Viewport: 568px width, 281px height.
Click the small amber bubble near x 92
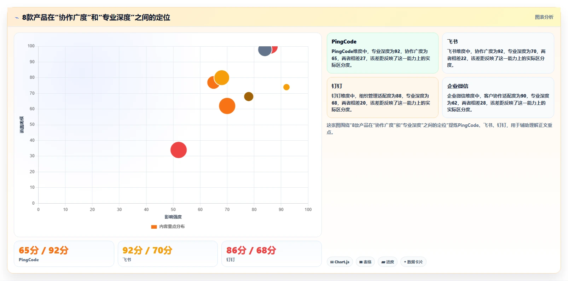point(286,87)
